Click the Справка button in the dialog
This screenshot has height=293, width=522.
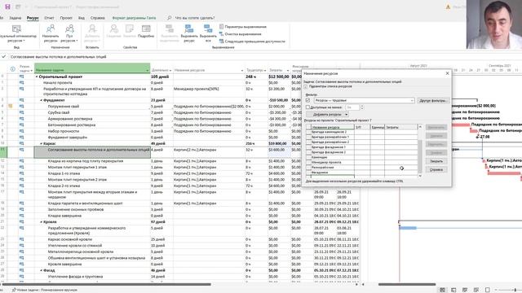tap(436, 169)
